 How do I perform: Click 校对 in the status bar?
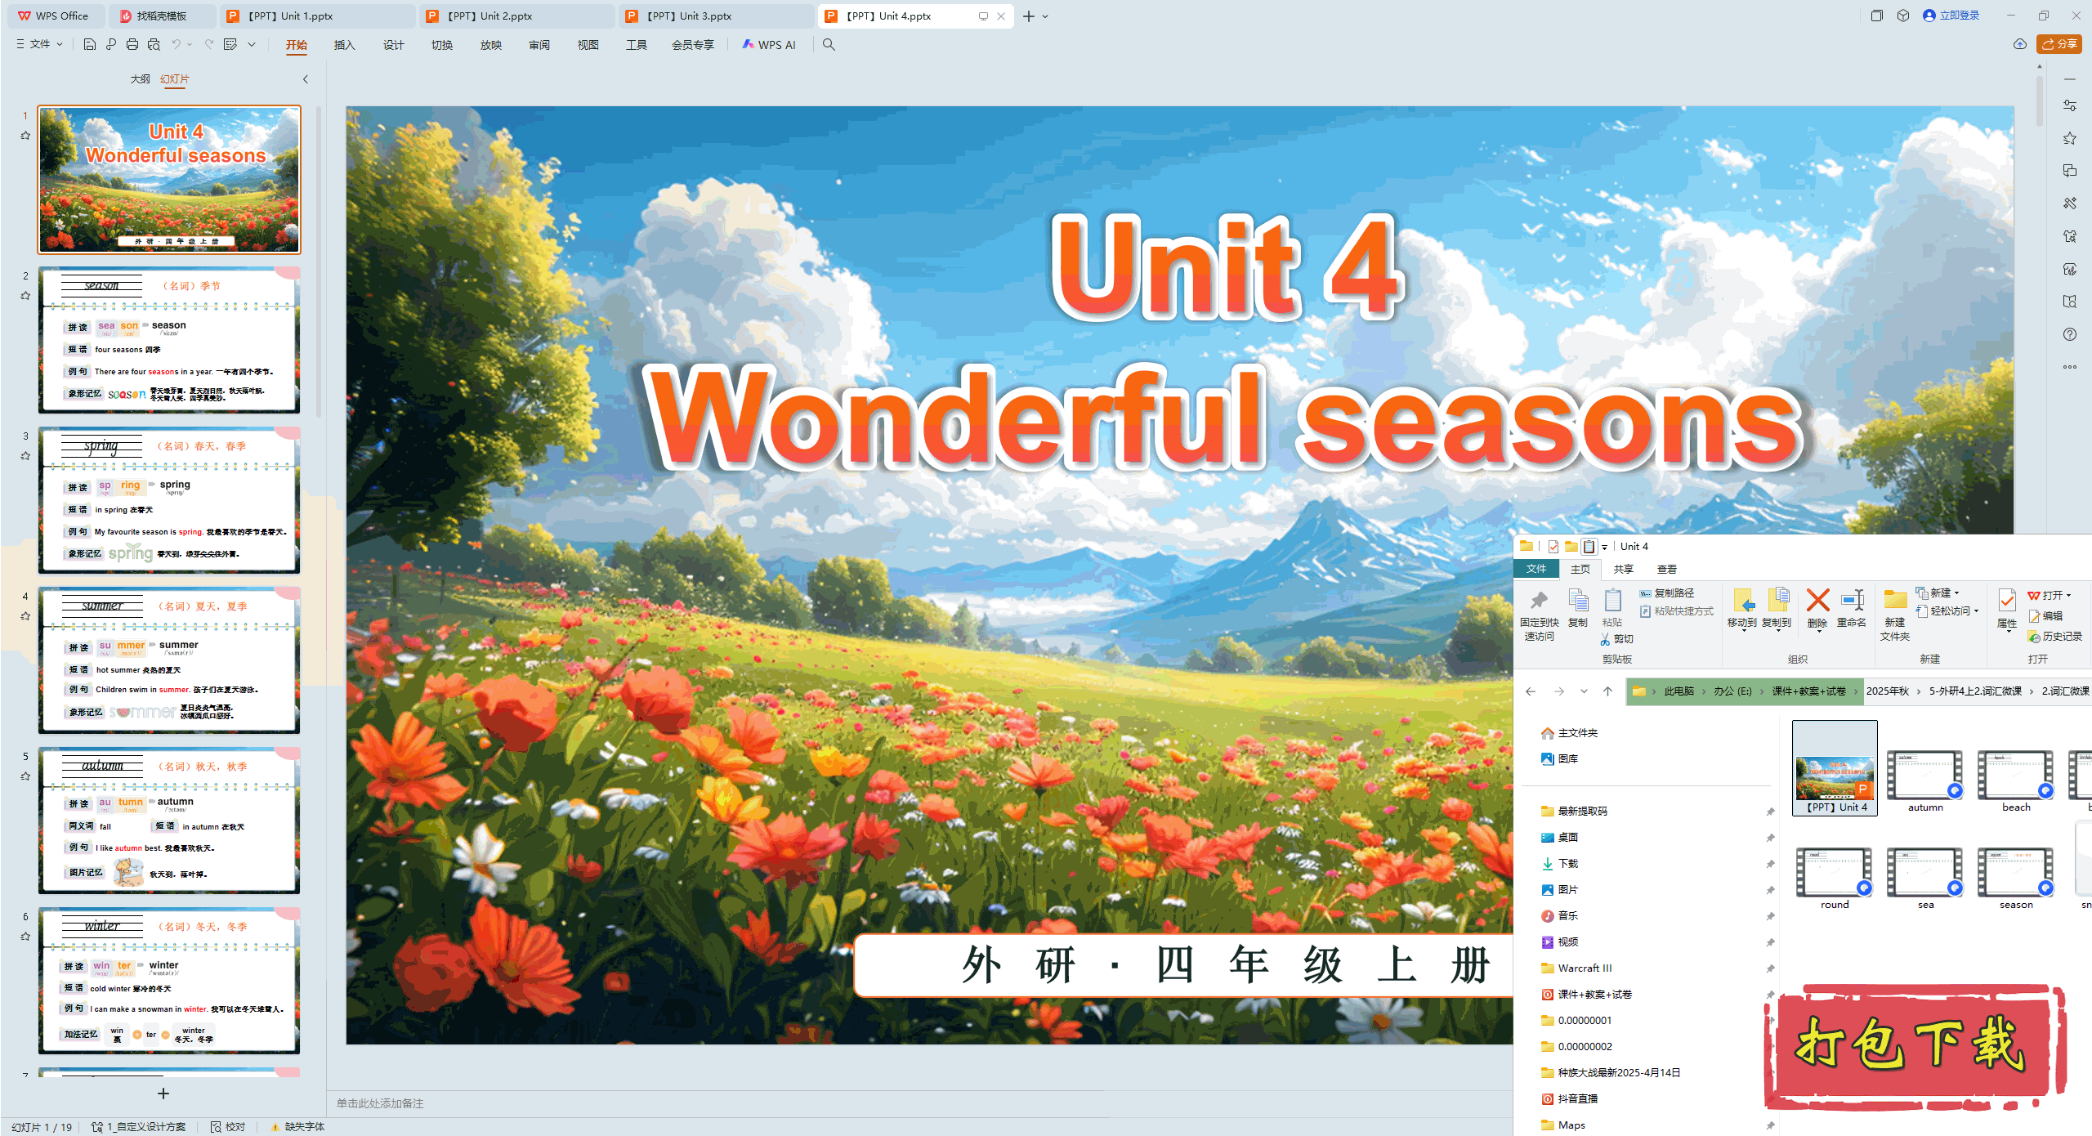pyautogui.click(x=228, y=1127)
